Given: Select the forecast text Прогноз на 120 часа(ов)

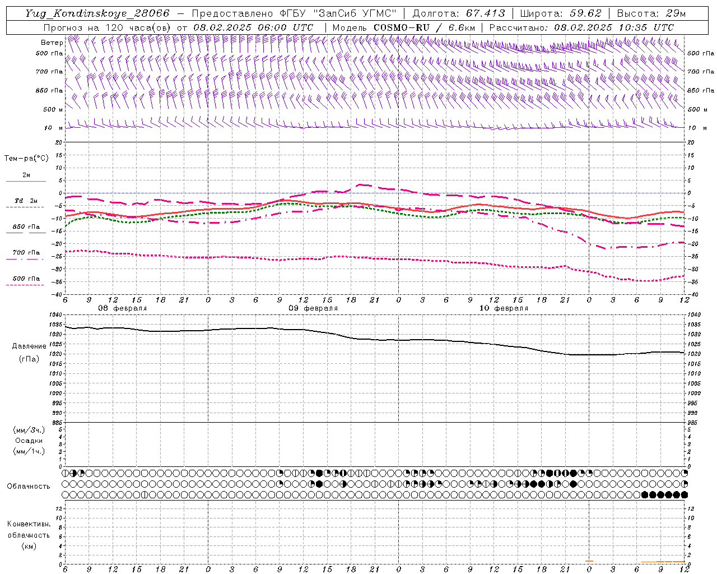Looking at the screenshot, I should pyautogui.click(x=108, y=27).
